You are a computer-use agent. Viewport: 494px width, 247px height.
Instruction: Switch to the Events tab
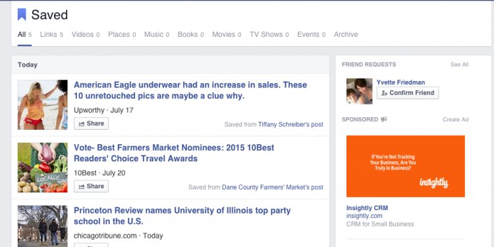coord(311,34)
